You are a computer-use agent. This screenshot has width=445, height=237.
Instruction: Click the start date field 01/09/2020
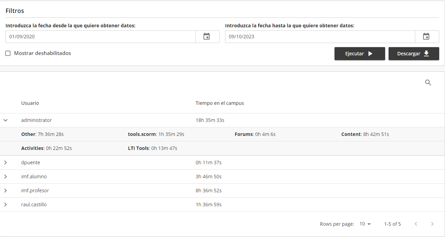[101, 37]
